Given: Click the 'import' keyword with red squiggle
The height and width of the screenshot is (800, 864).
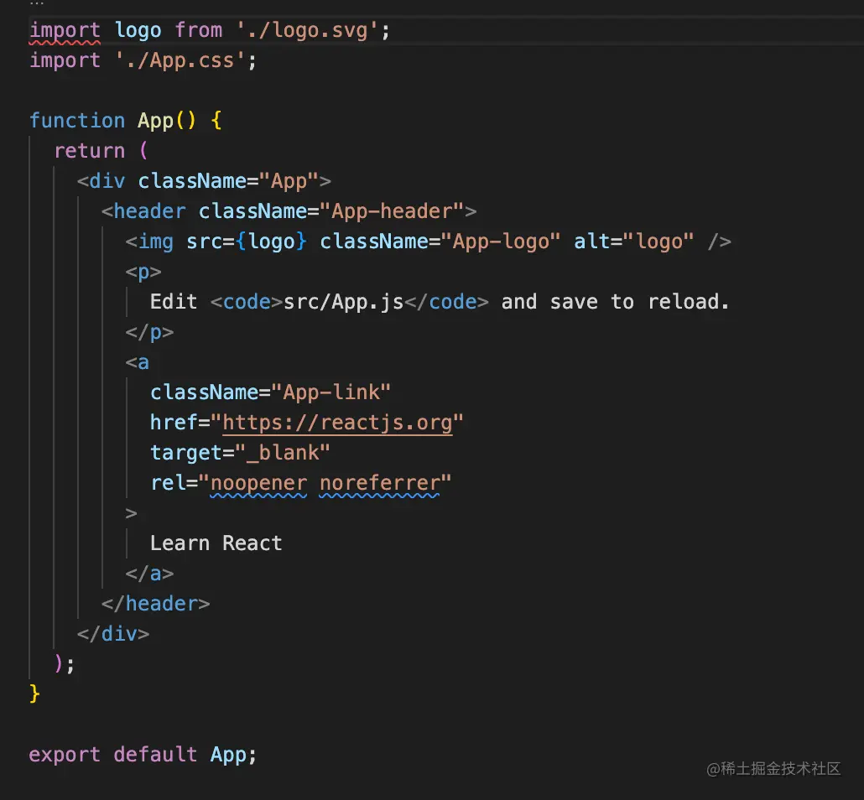Looking at the screenshot, I should (65, 31).
